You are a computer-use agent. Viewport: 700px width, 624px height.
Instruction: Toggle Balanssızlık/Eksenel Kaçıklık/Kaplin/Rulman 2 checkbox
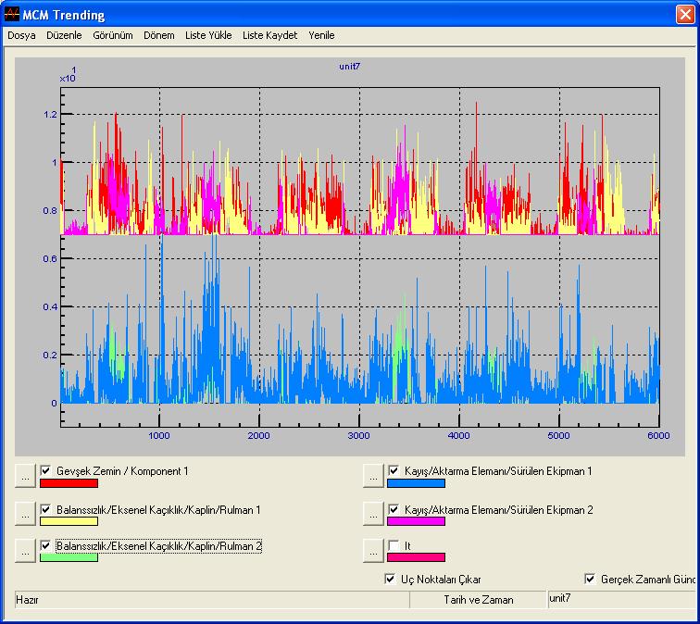tap(46, 546)
